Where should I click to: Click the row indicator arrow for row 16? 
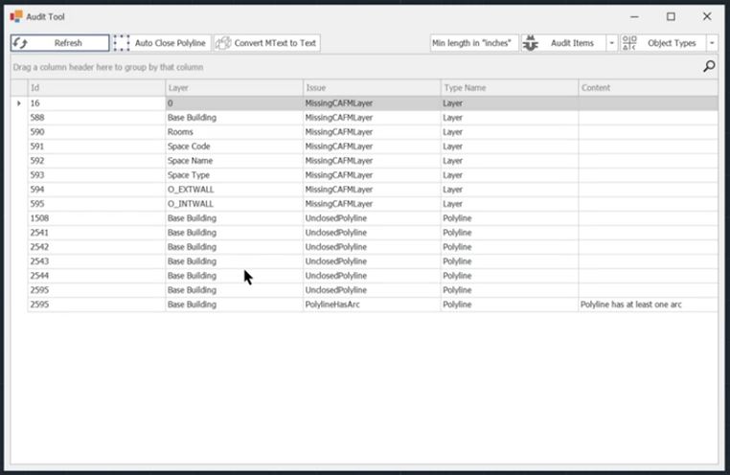click(x=19, y=103)
